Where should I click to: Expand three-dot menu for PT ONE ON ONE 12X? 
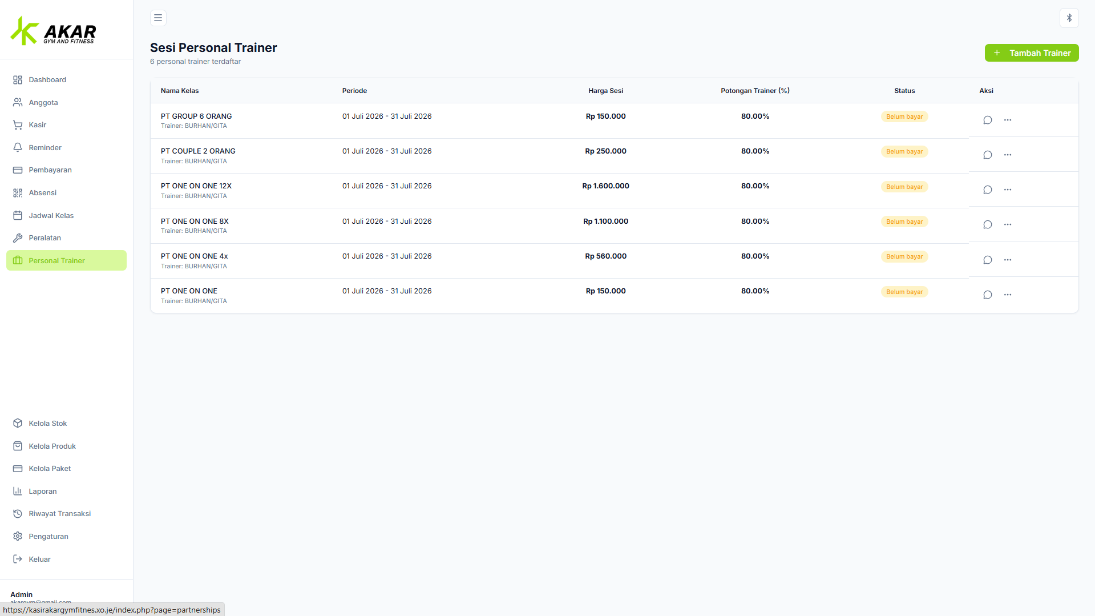(1007, 190)
